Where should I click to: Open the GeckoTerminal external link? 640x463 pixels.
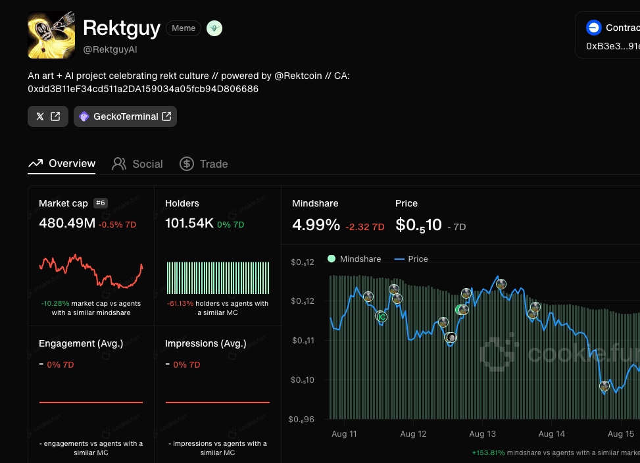(x=125, y=116)
